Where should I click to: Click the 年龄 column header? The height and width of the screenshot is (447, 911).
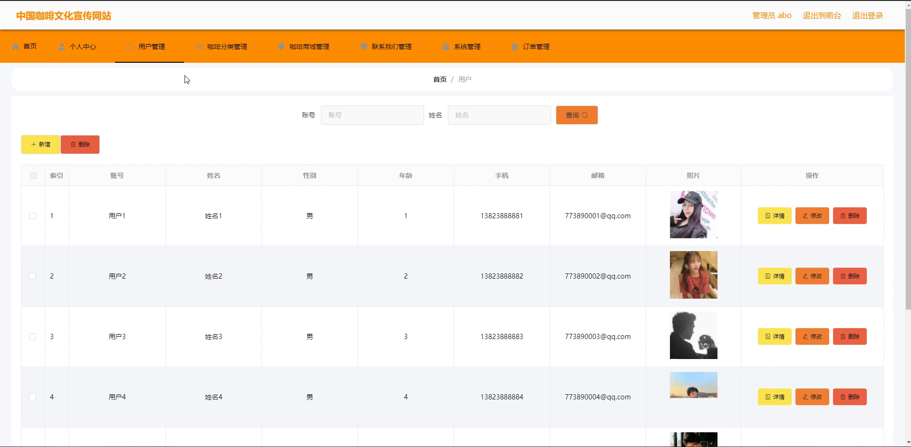point(406,175)
